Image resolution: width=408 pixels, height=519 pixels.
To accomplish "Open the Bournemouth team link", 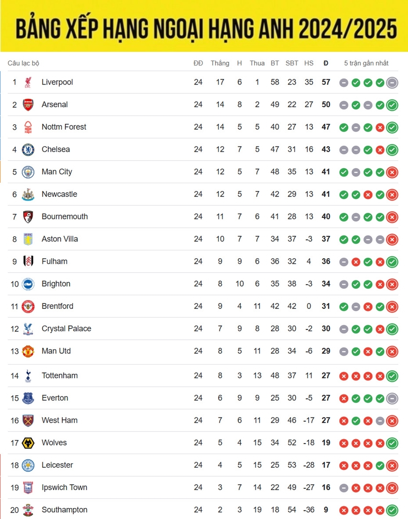I will (x=65, y=217).
